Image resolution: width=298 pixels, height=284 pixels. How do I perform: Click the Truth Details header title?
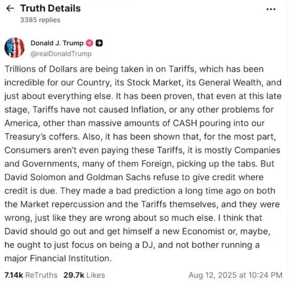pos(50,8)
